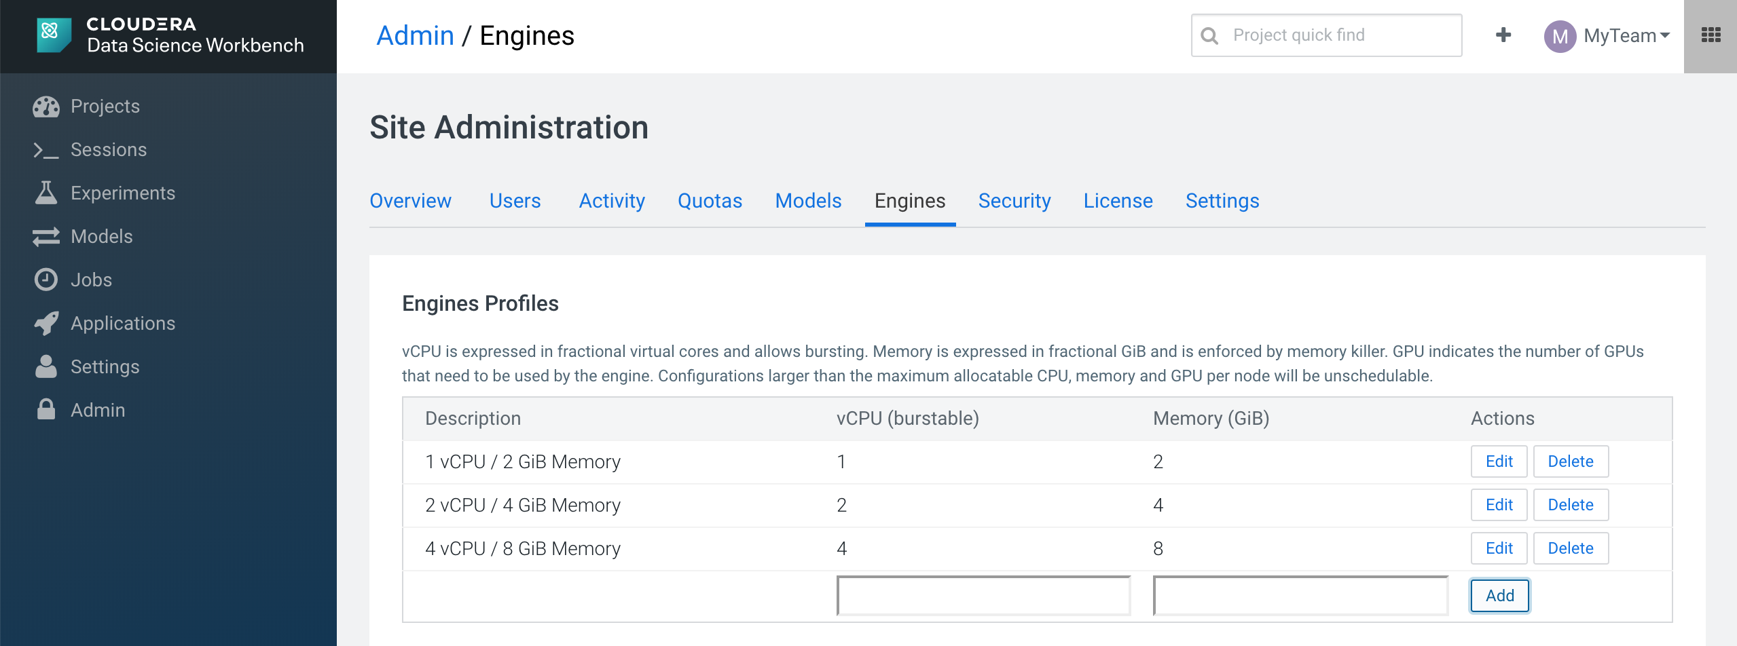The width and height of the screenshot is (1737, 646).
Task: Open the Security tab
Action: (1014, 201)
